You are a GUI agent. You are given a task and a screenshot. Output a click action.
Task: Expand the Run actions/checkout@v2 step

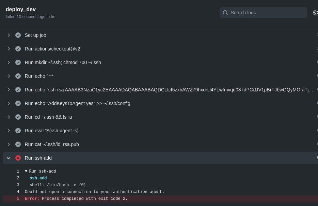click(9, 49)
